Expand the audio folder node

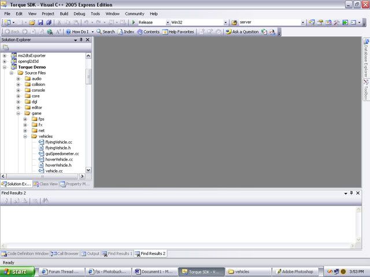pyautogui.click(x=18, y=78)
